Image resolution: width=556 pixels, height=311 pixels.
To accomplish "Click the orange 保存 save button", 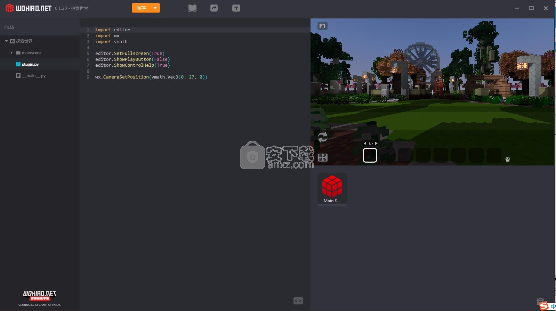I will (141, 8).
